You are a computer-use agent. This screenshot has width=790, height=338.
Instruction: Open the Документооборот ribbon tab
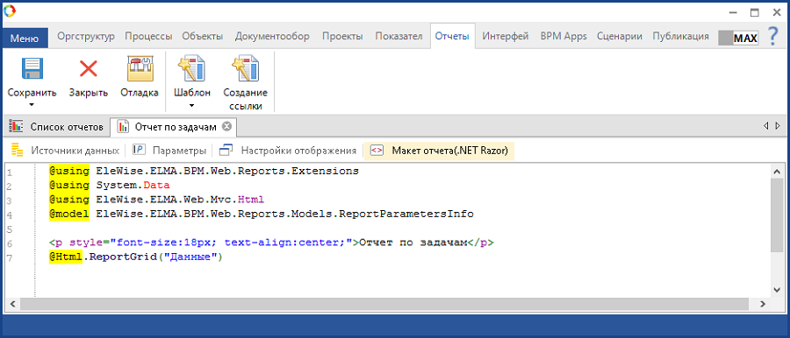272,36
